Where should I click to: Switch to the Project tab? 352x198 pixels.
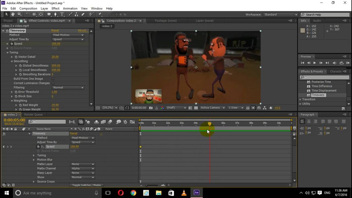tap(8, 21)
